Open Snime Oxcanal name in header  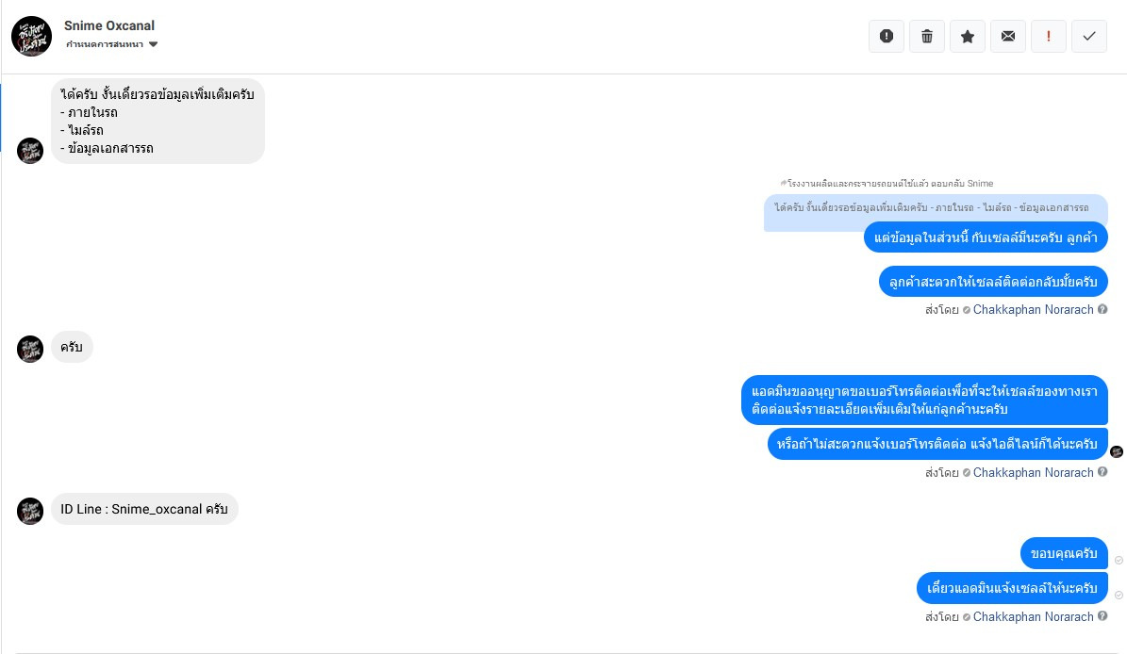click(109, 25)
